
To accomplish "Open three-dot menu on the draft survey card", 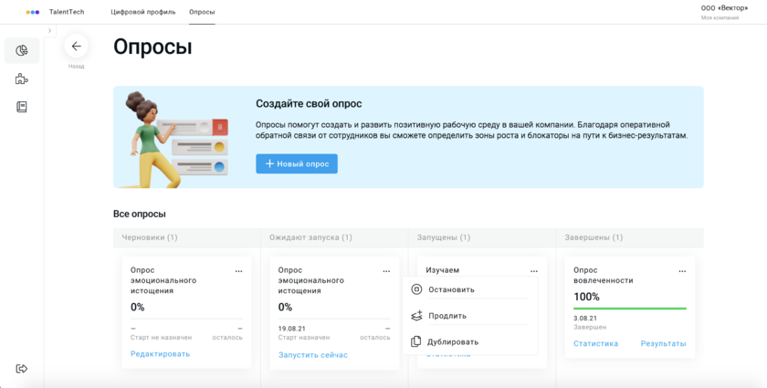I will (238, 271).
